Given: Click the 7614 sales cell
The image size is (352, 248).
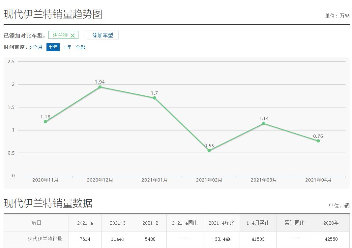Looking at the screenshot, I should [x=85, y=239].
